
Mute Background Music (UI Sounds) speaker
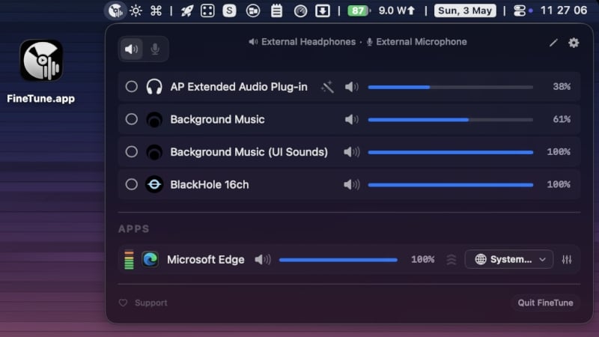pos(351,152)
